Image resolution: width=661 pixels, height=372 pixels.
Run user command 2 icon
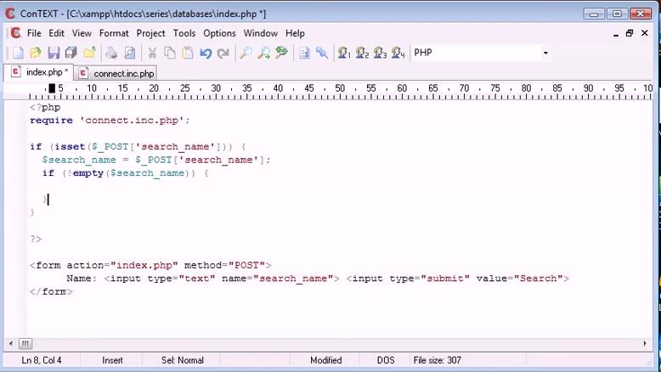point(362,53)
